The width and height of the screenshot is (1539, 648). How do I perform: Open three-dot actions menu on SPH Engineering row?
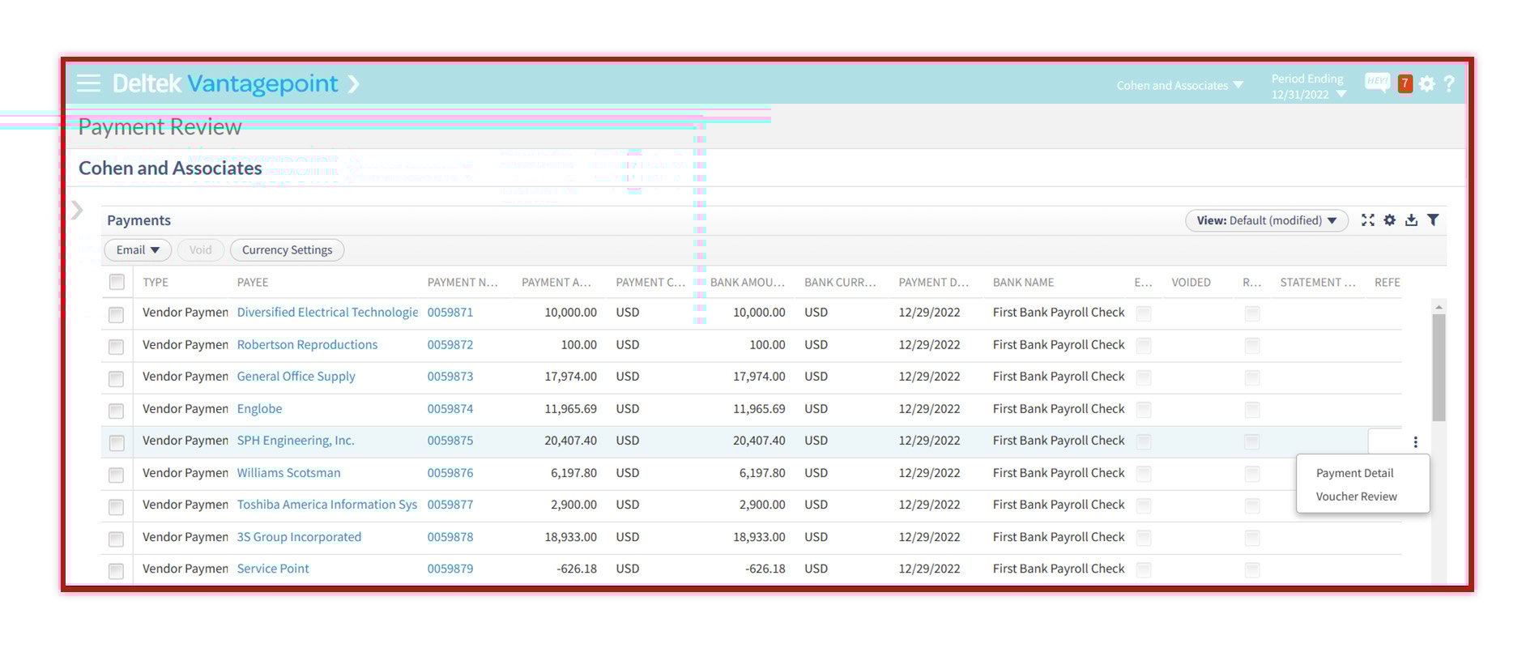click(1415, 442)
